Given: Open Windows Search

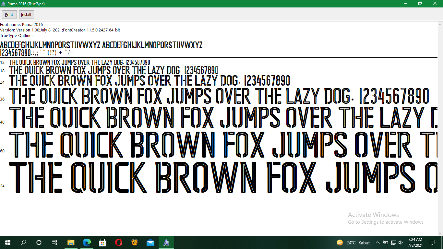Looking at the screenshot, I should [23, 242].
